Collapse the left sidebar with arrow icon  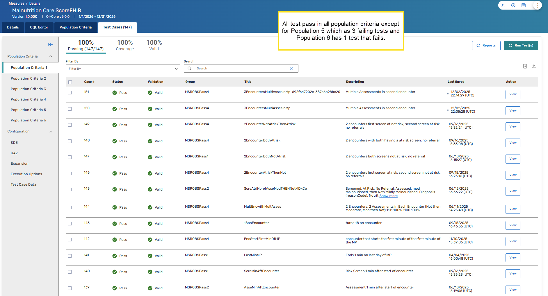tap(51, 44)
